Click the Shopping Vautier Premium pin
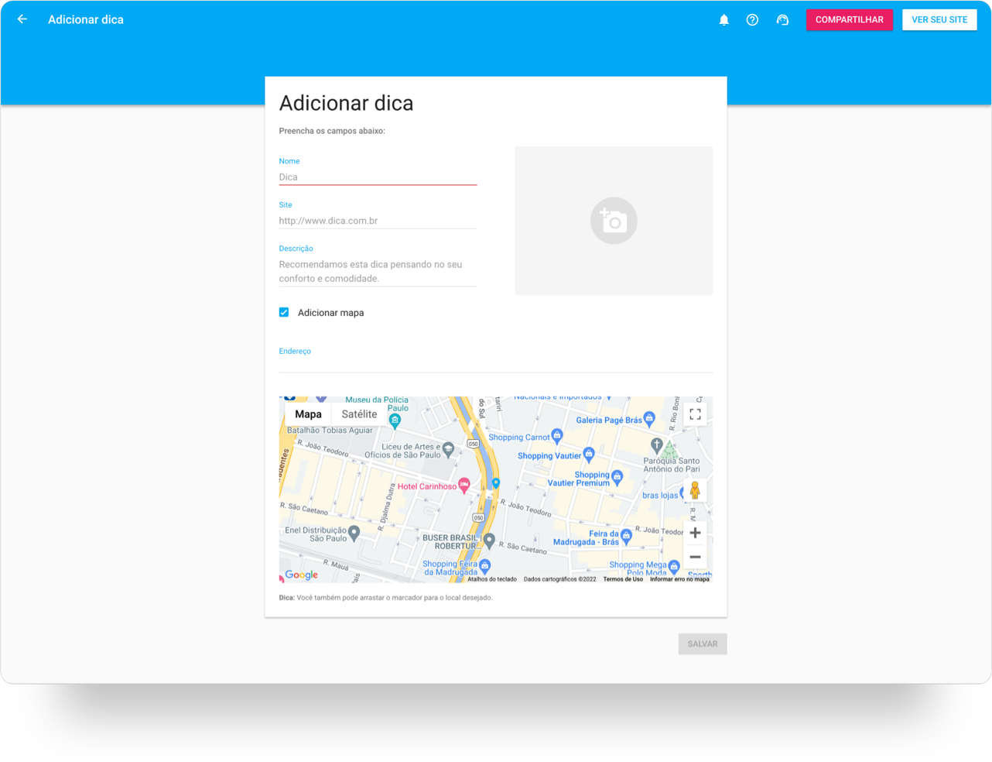 pyautogui.click(x=617, y=476)
